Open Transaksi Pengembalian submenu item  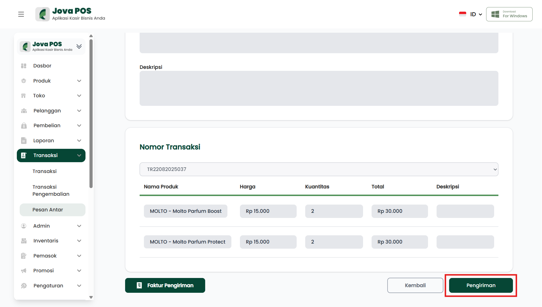[51, 190]
